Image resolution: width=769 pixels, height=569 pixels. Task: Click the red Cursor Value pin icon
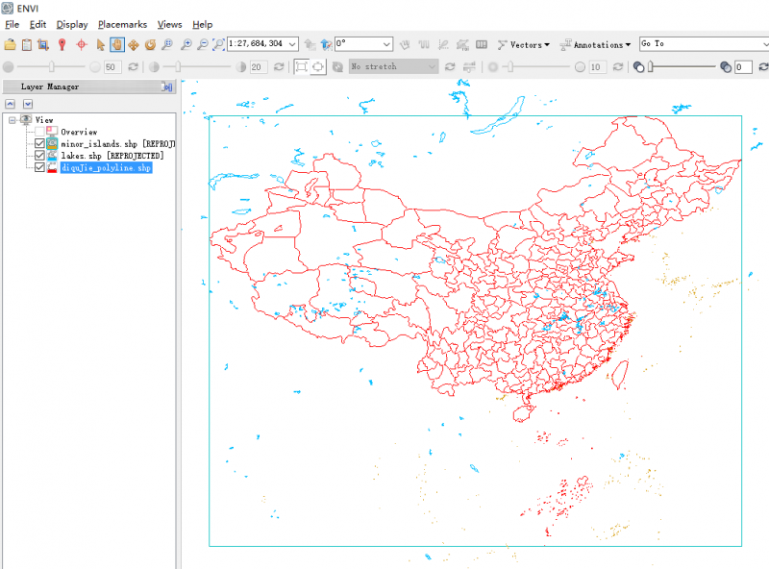tap(62, 44)
